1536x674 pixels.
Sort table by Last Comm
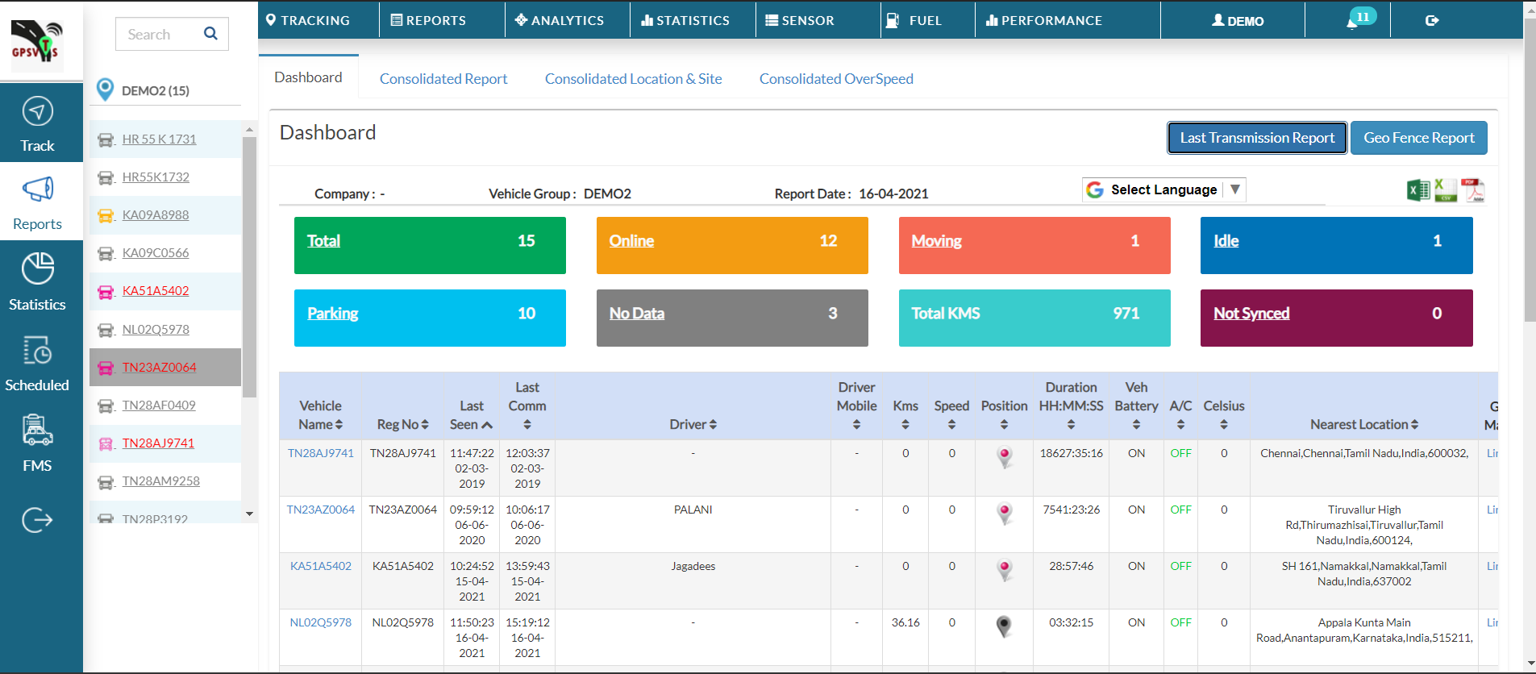click(527, 406)
